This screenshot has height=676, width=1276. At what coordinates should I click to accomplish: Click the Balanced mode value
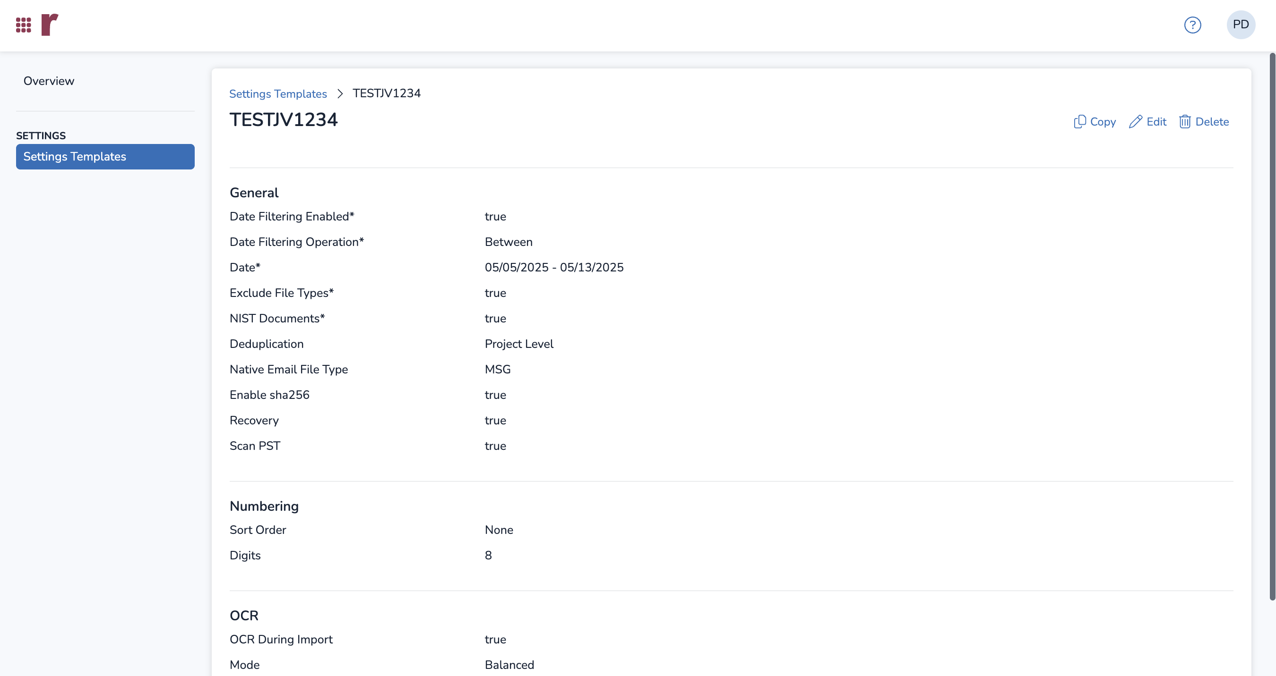(509, 665)
